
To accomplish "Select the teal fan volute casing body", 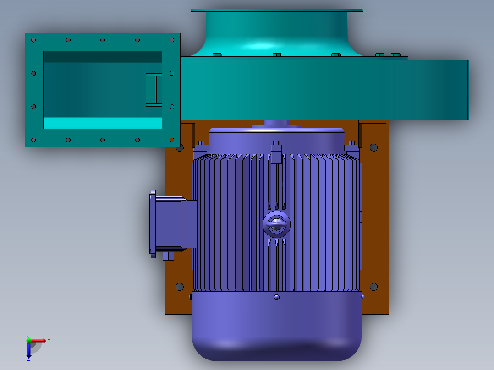I will pos(324,90).
